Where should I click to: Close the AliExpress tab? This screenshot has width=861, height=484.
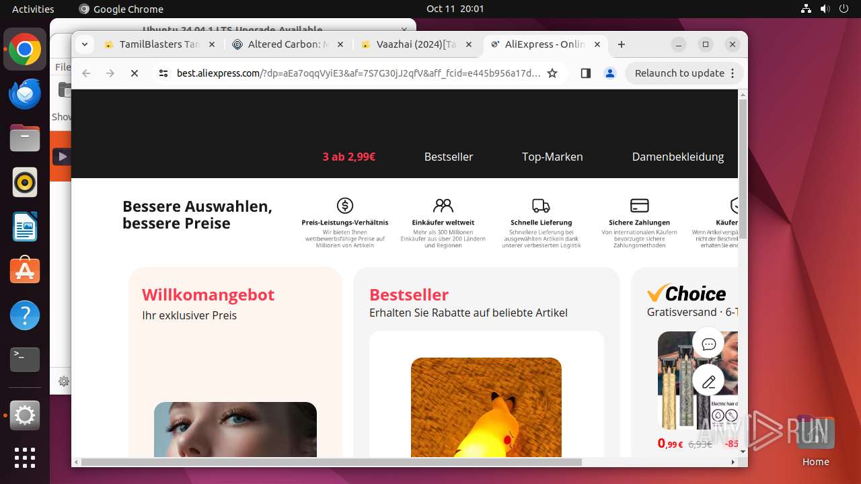pyautogui.click(x=597, y=44)
